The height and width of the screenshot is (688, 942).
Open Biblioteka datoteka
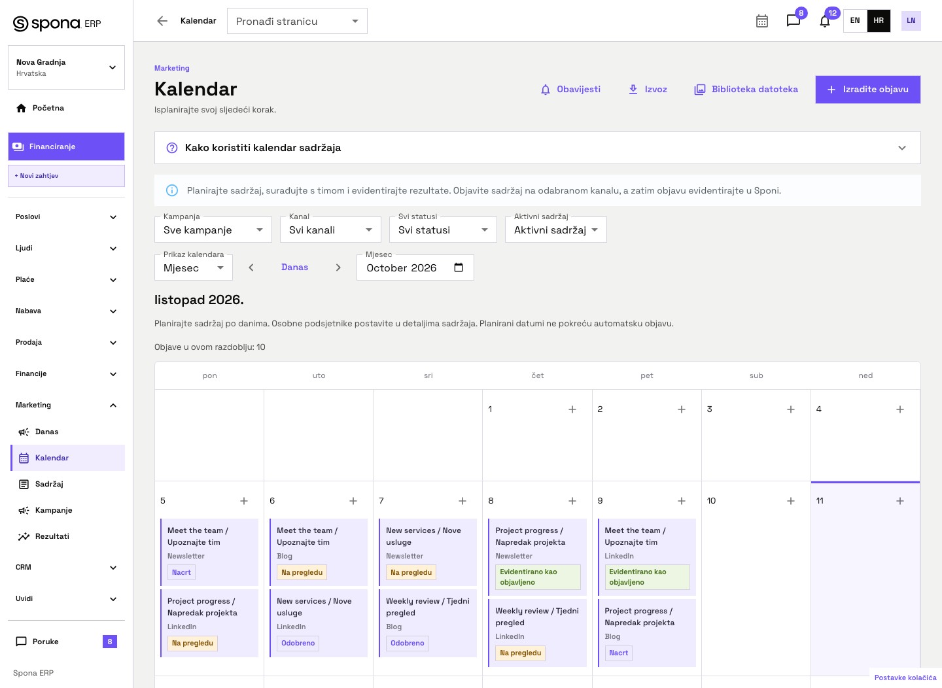(746, 90)
